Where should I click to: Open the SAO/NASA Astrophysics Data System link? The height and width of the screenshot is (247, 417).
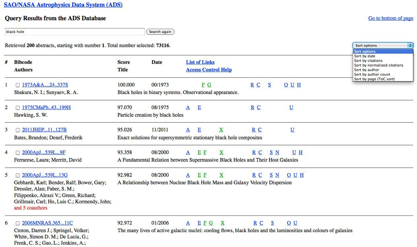63,5
